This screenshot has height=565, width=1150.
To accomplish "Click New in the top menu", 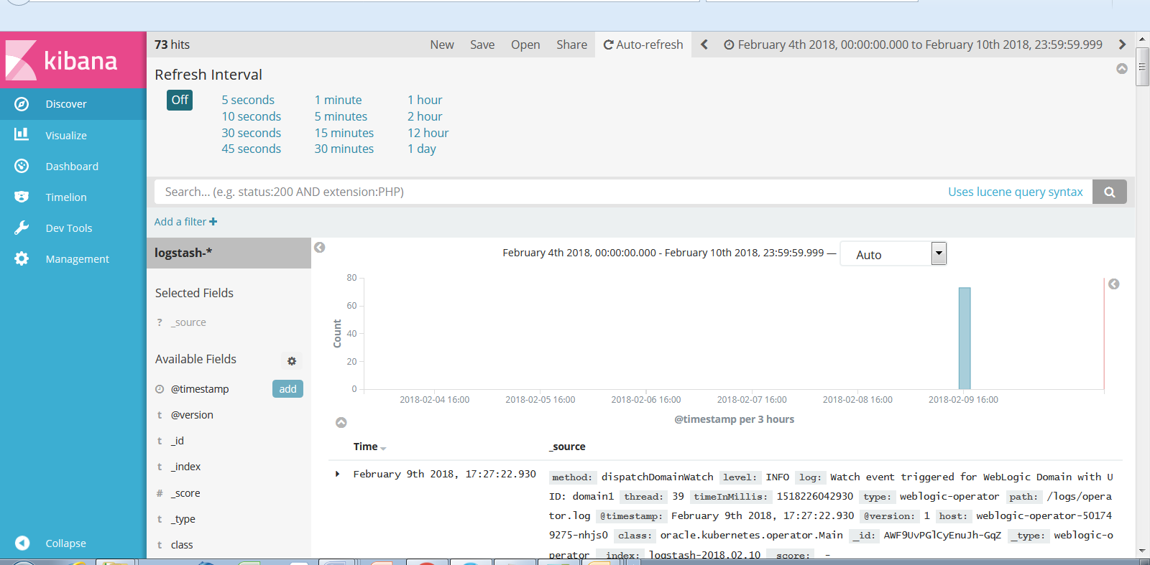I will (442, 45).
